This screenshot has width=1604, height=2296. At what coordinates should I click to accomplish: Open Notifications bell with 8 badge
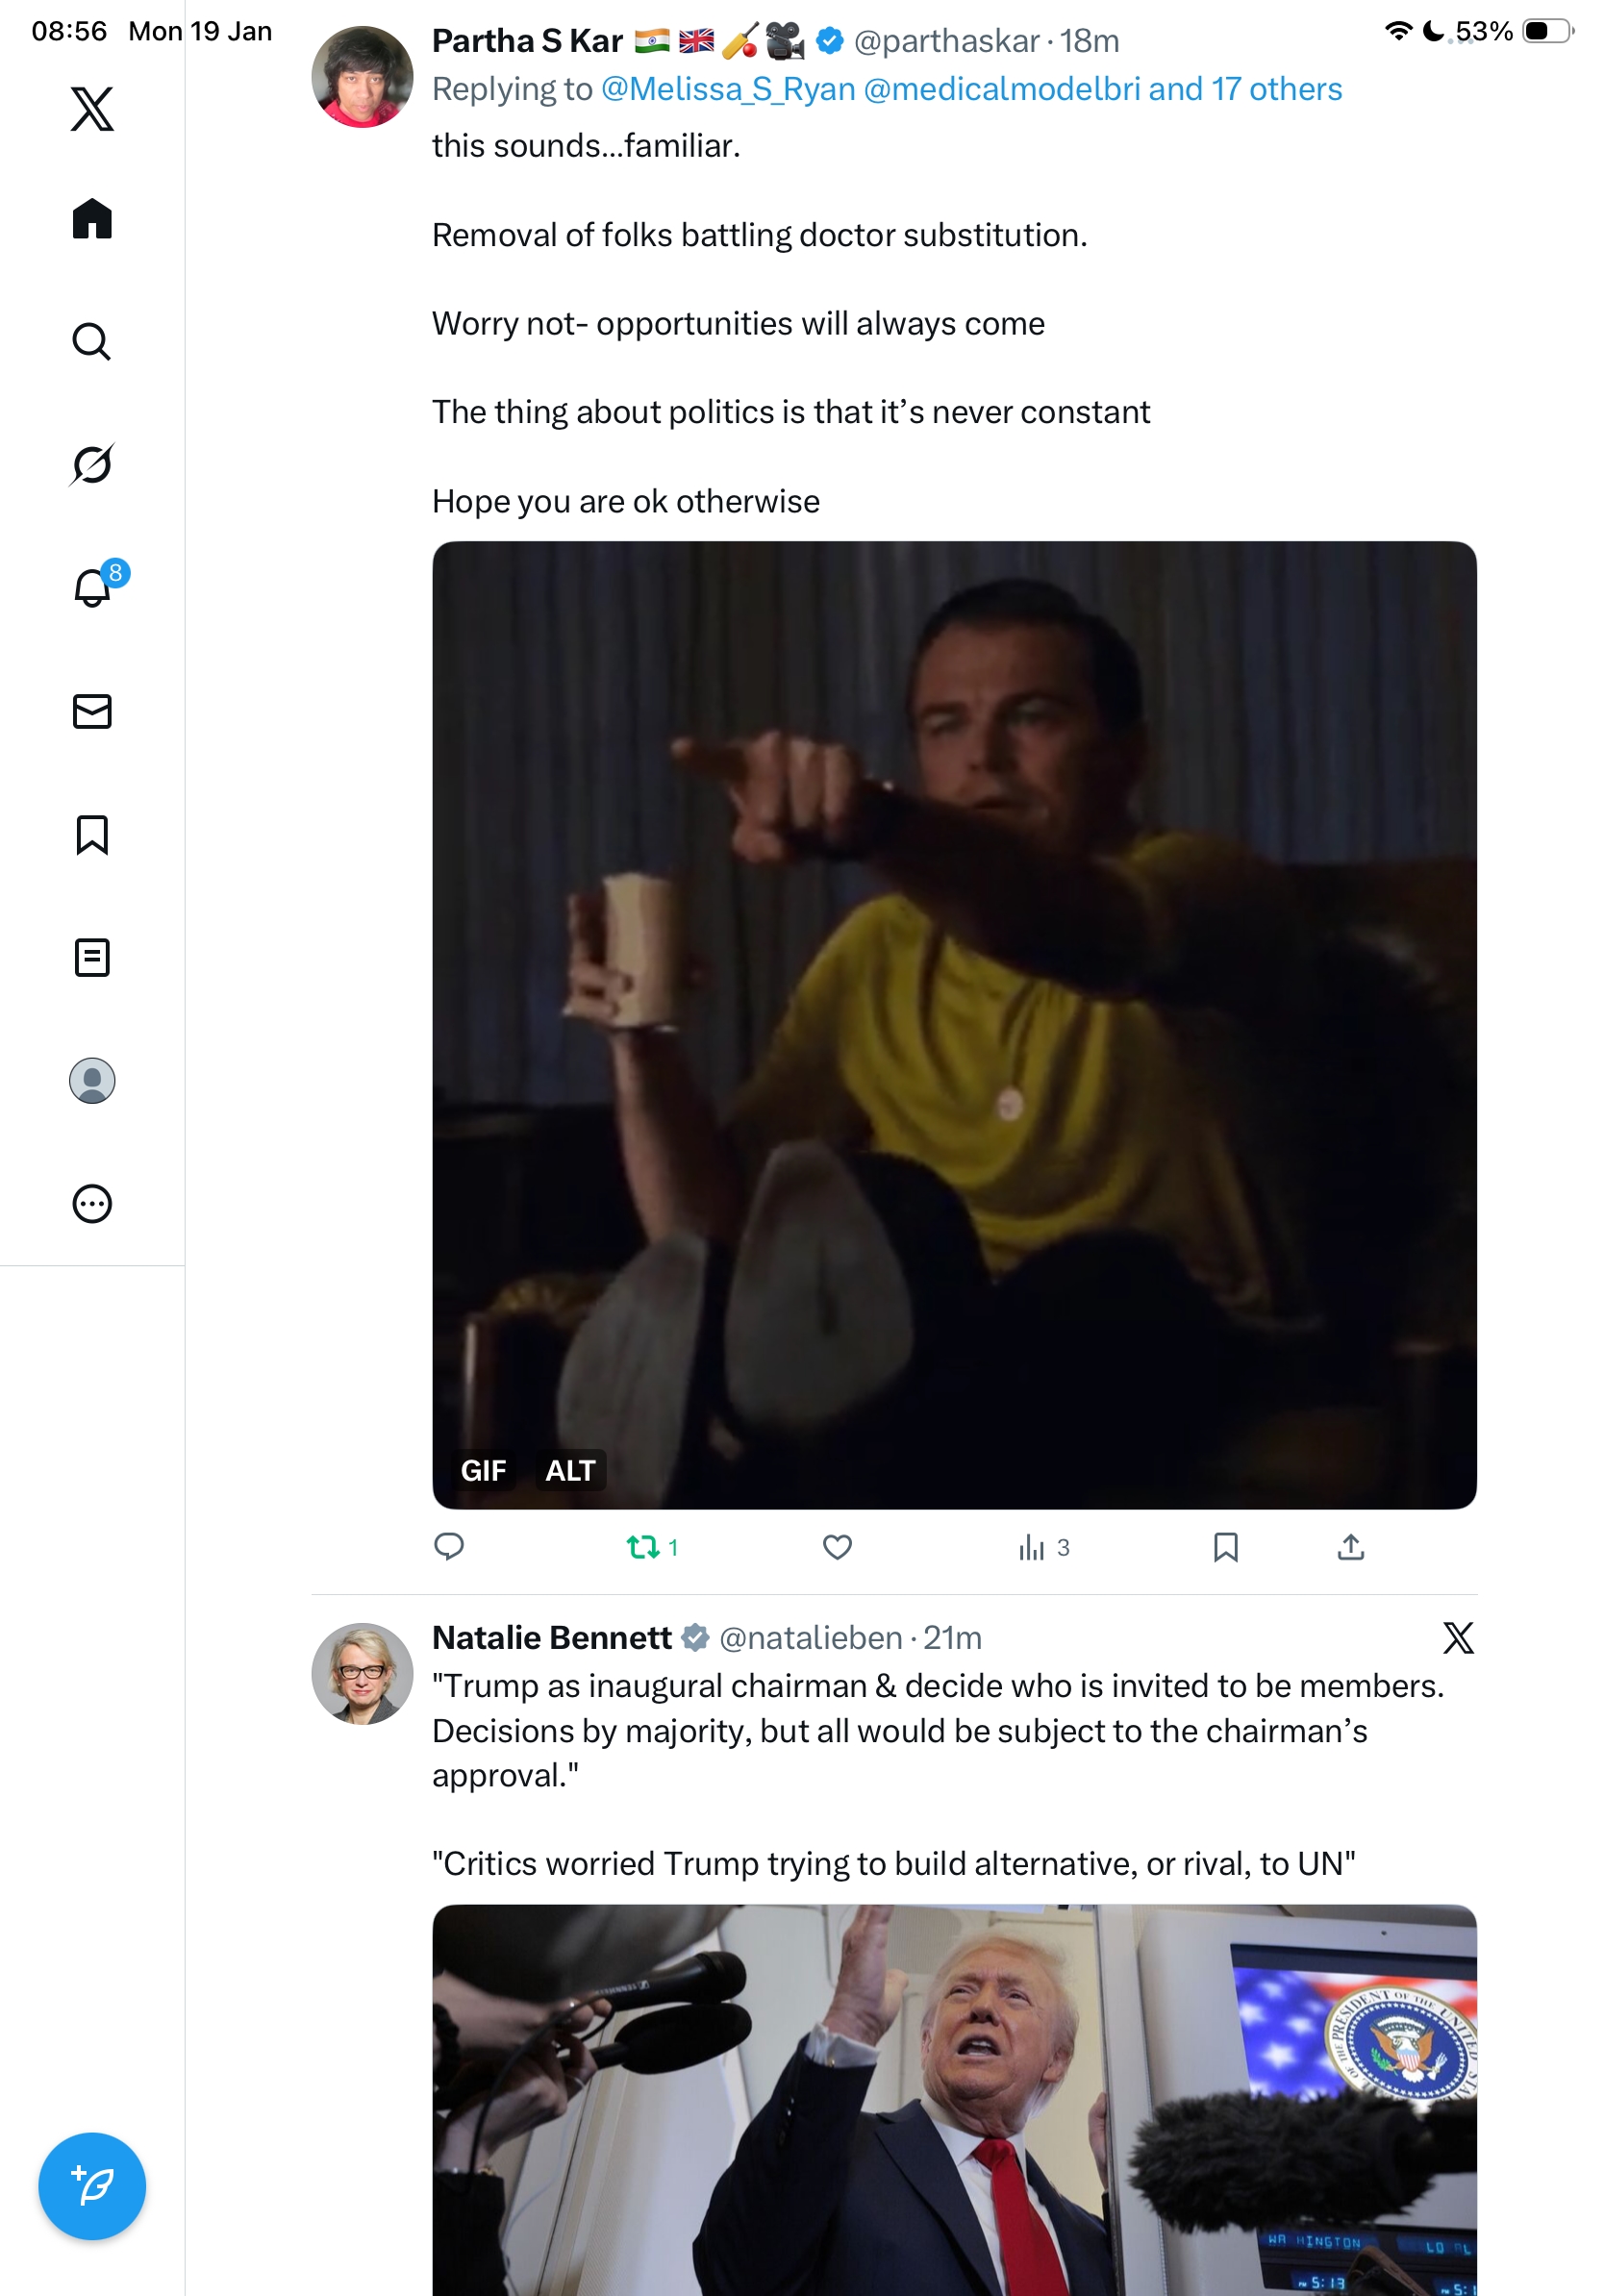(x=92, y=587)
